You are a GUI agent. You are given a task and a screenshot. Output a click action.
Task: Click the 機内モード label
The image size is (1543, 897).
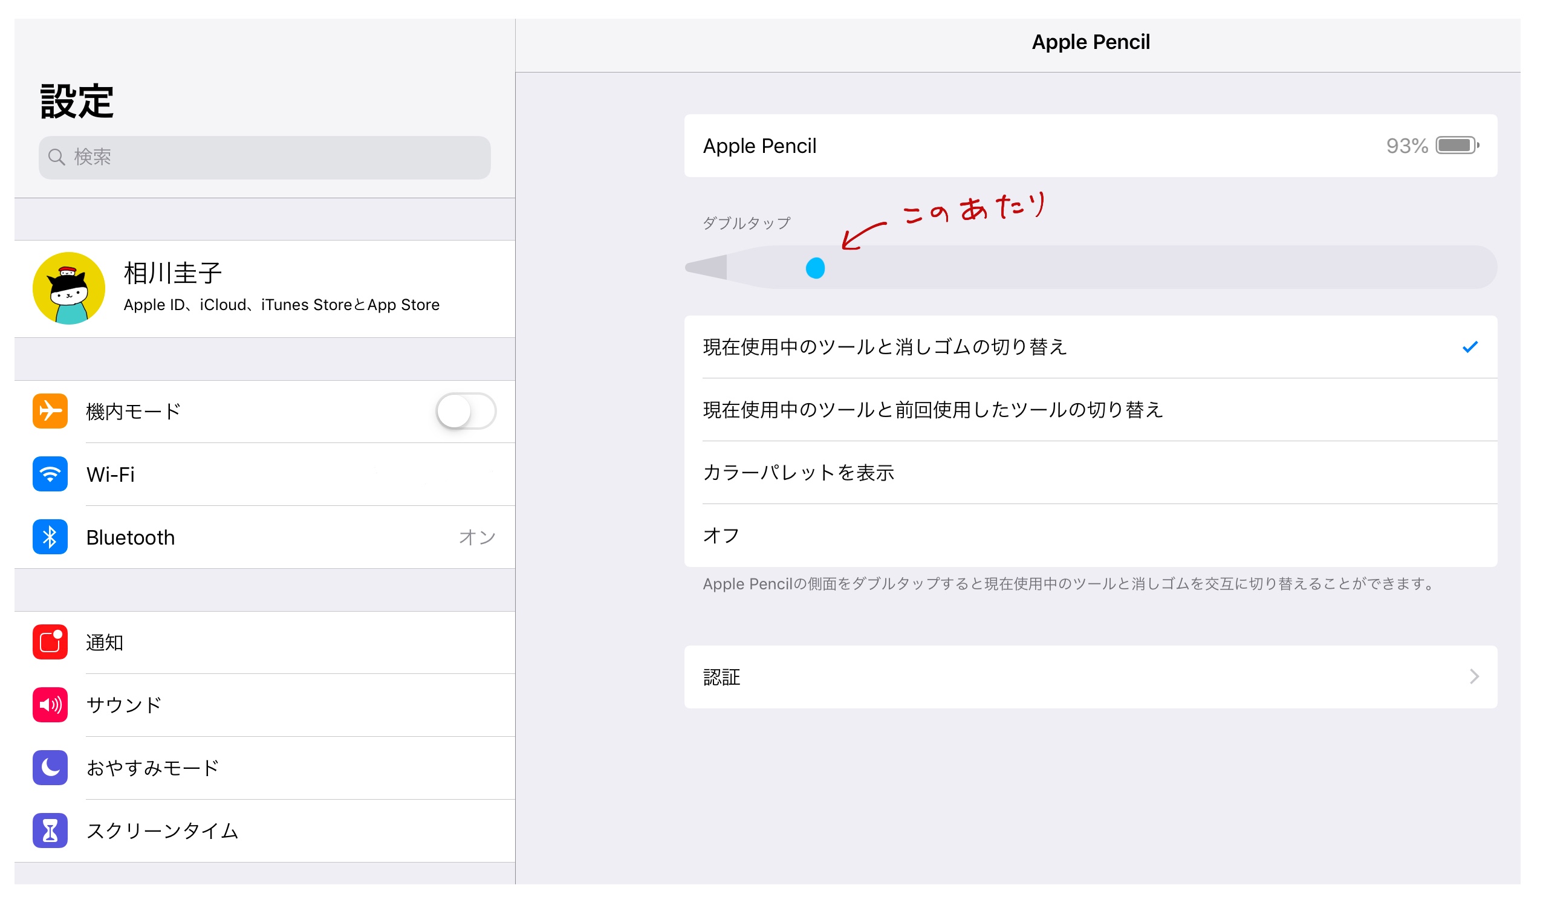(x=134, y=412)
